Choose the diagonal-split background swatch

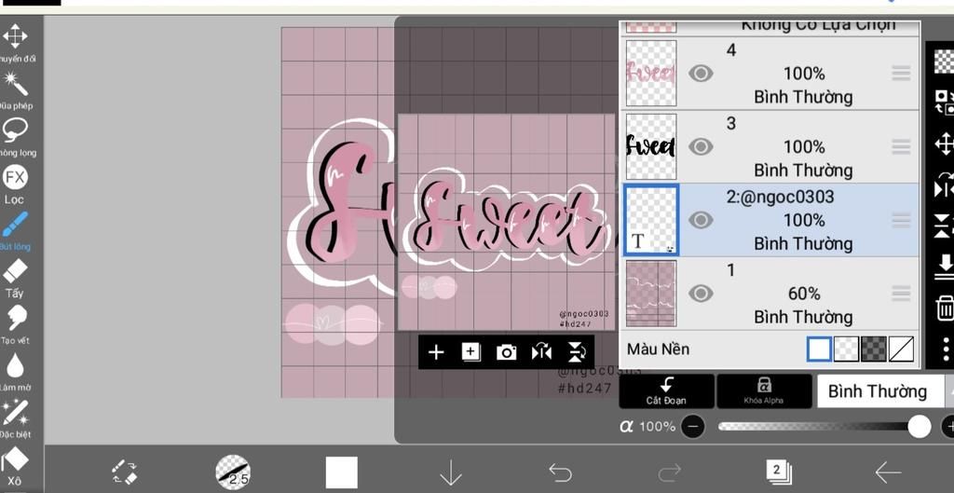pos(901,349)
